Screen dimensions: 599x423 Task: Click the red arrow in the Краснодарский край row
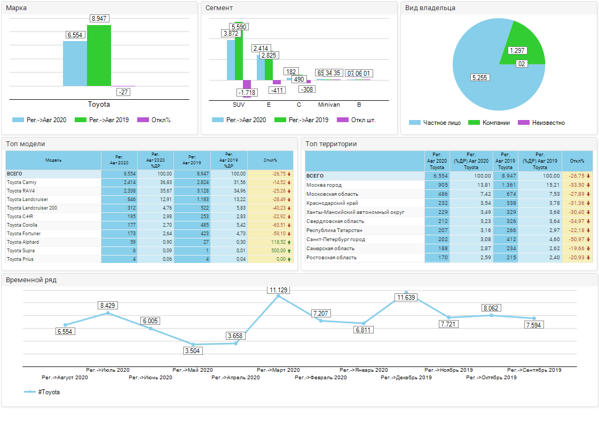click(x=588, y=203)
